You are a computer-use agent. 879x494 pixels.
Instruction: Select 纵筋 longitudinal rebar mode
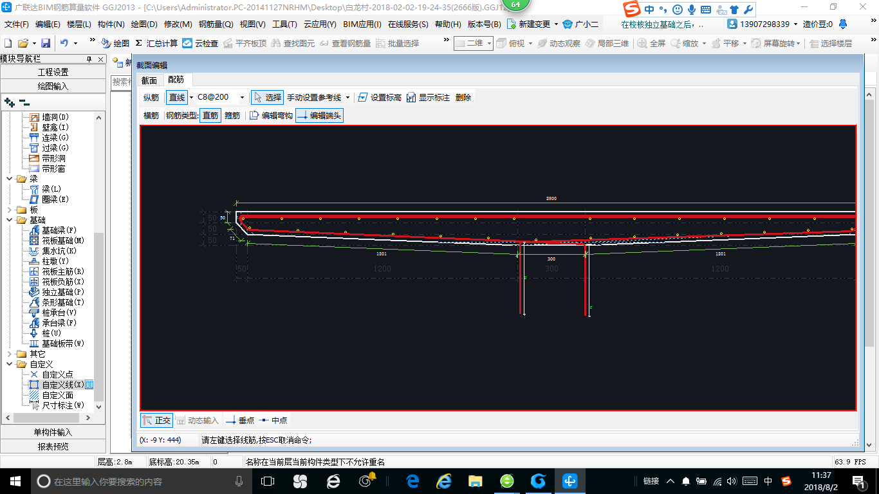[x=151, y=97]
